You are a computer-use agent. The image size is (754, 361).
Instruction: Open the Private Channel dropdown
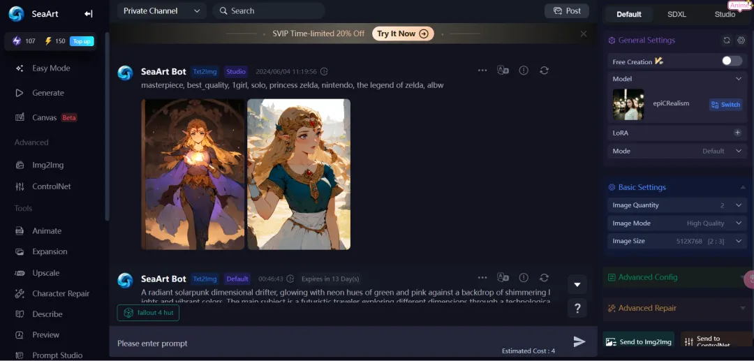(162, 10)
